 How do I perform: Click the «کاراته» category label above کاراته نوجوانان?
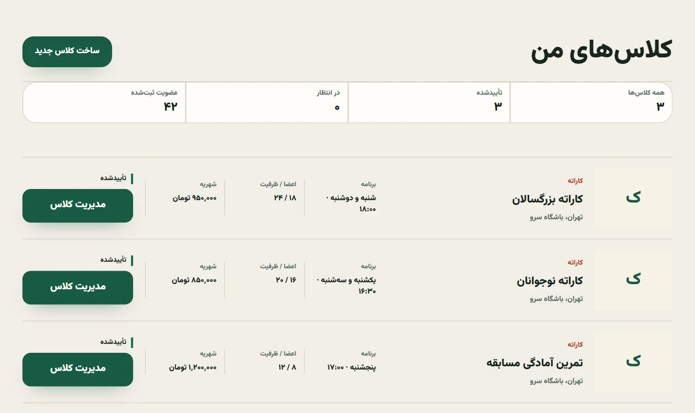(x=575, y=262)
